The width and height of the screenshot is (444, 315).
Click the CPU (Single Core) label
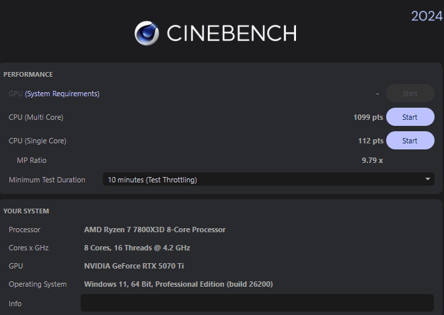tap(38, 141)
